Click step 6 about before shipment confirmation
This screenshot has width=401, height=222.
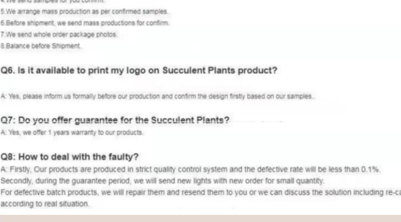pyautogui.click(x=85, y=23)
